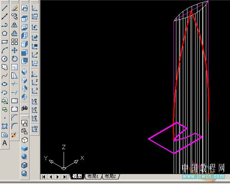The height and width of the screenshot is (184, 230).
Task: Select the Region tool
Action: click(x=5, y=135)
